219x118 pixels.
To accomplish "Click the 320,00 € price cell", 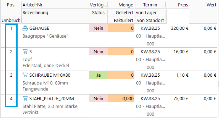I will point(179,28).
